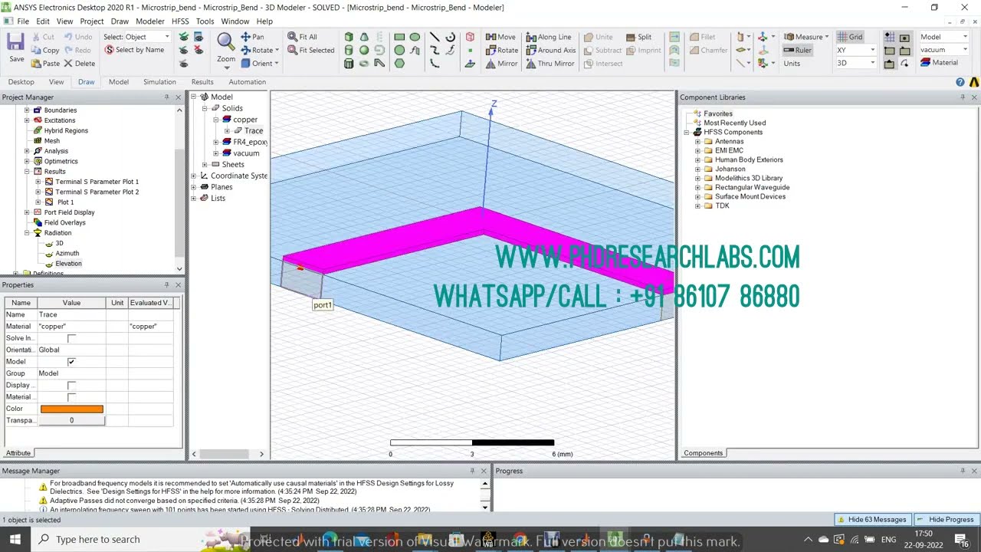
Task: Click the Move objects tool
Action: (500, 37)
